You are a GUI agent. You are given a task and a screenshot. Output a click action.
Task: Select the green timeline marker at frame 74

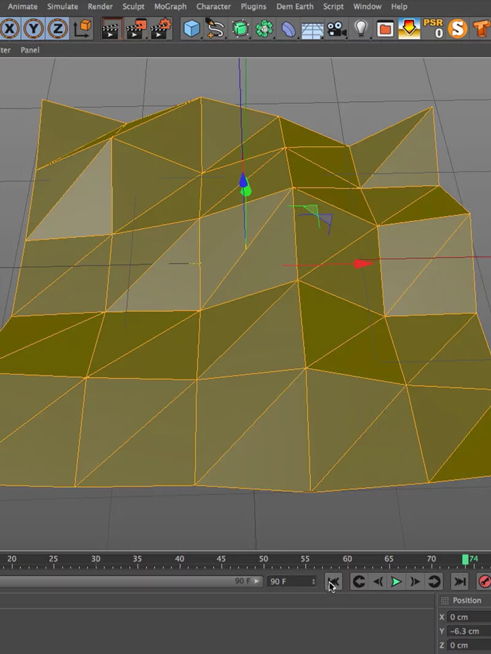coord(465,559)
